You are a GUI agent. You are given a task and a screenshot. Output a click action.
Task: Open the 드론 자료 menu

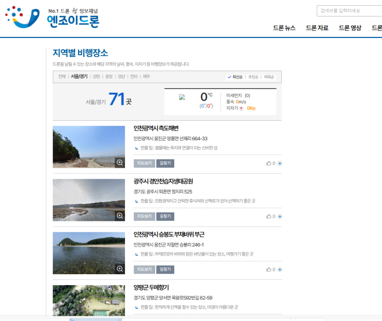click(317, 28)
